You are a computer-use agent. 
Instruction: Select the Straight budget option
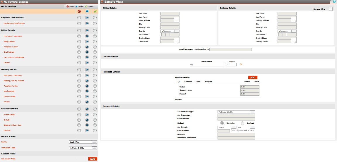click(222, 123)
